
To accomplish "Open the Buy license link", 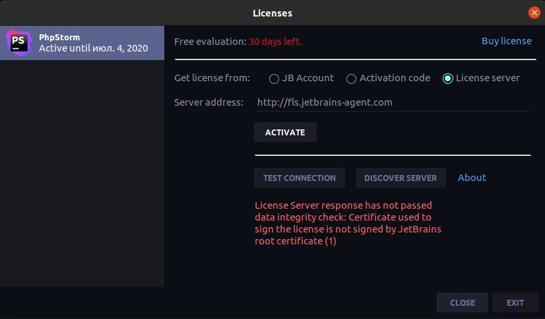I will [507, 41].
